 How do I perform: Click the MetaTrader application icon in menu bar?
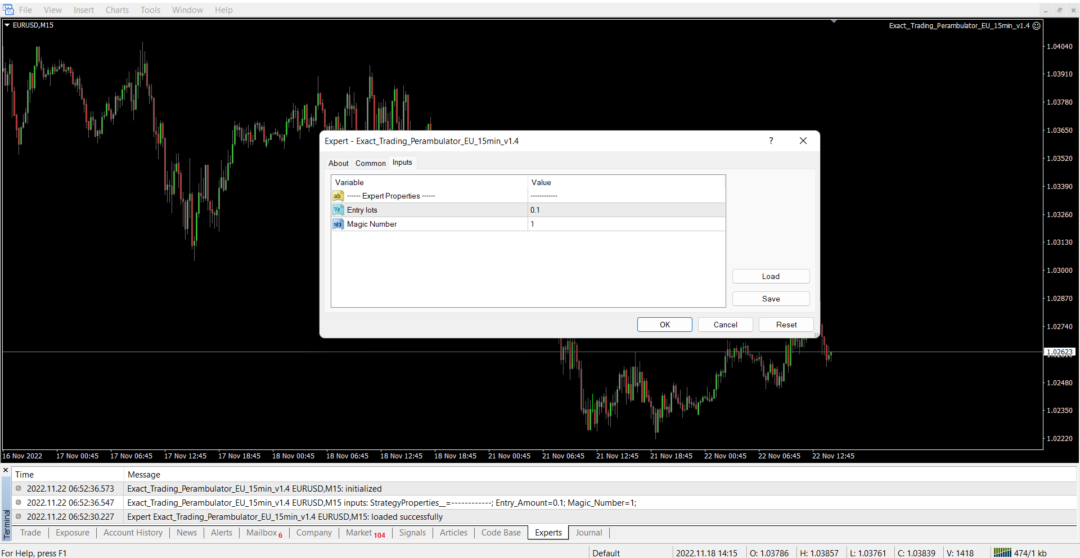coord(8,10)
